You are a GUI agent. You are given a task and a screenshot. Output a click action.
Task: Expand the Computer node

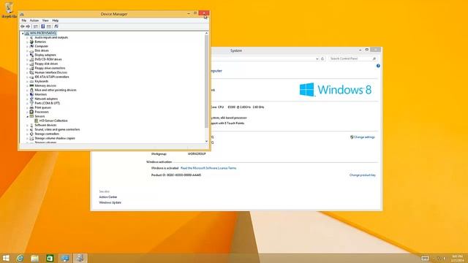pos(27,47)
